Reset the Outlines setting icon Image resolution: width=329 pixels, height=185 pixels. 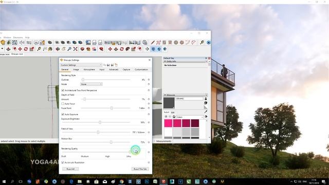pyautogui.click(x=149, y=80)
